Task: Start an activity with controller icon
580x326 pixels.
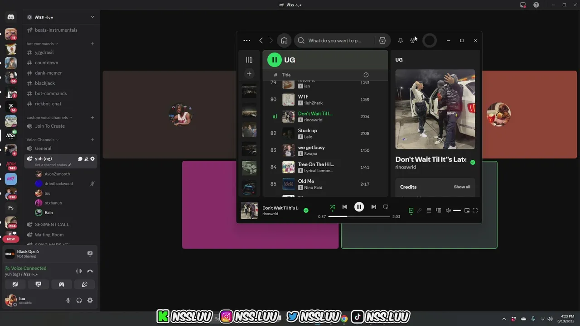Action: click(62, 284)
